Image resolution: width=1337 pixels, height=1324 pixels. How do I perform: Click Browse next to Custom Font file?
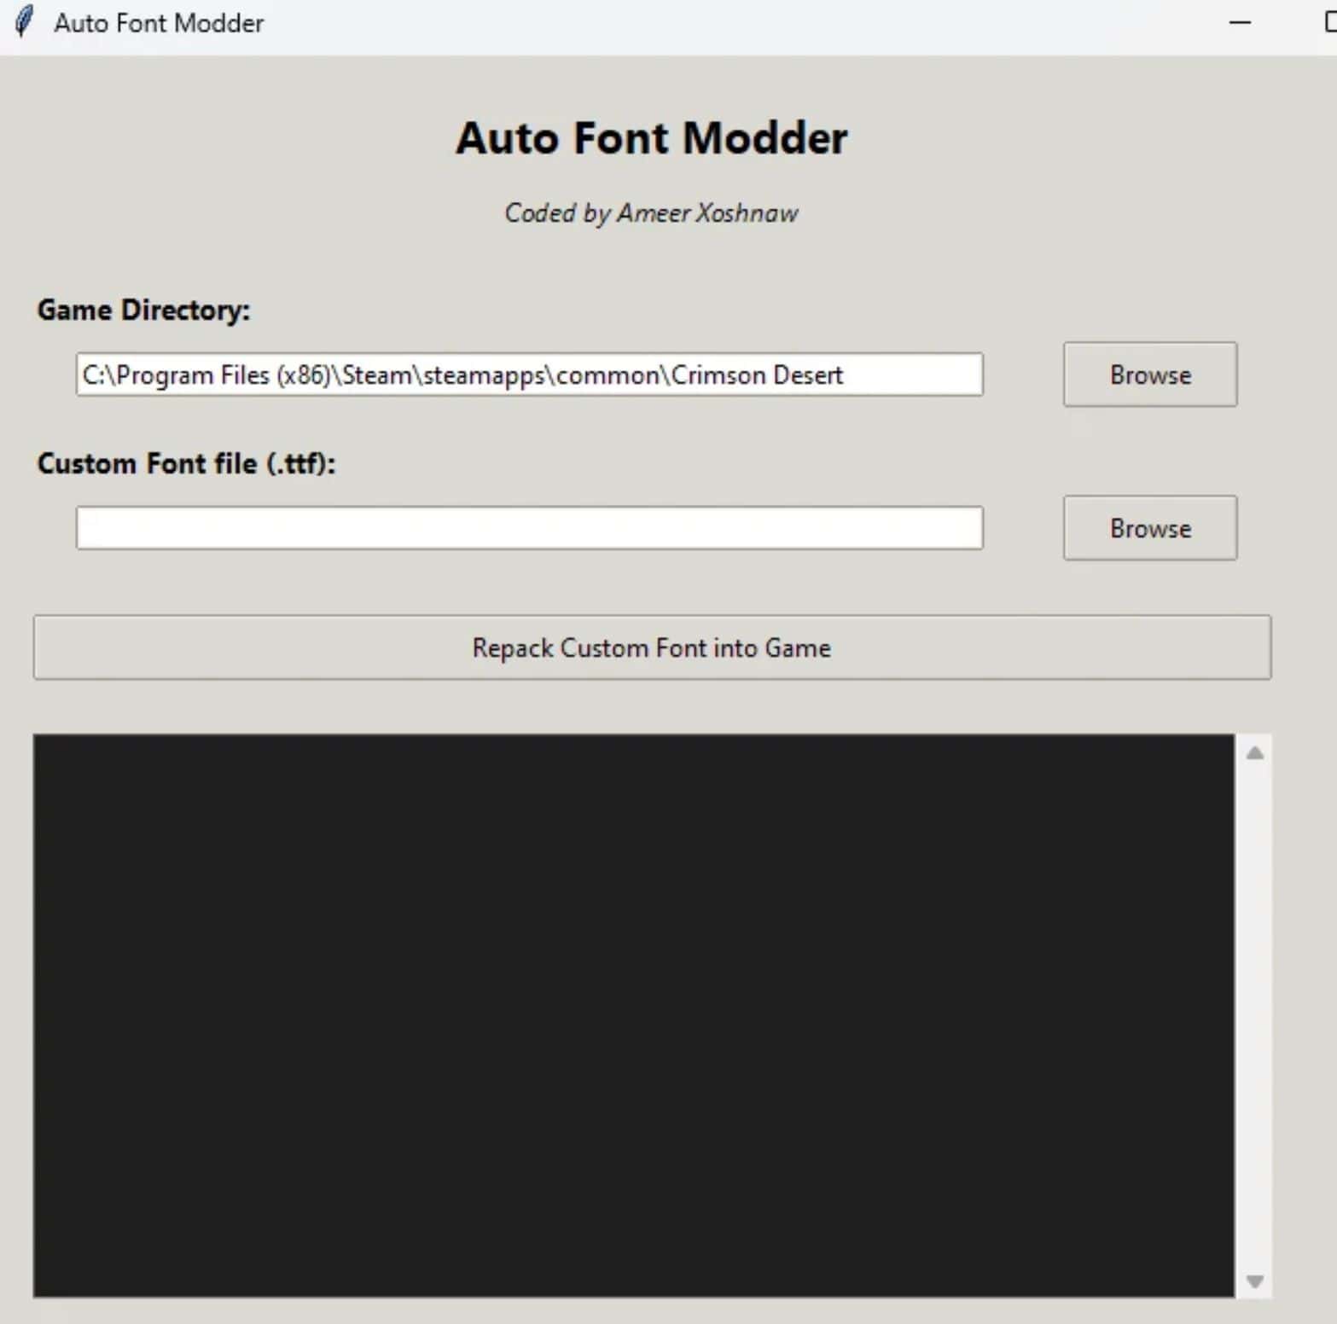coord(1149,528)
